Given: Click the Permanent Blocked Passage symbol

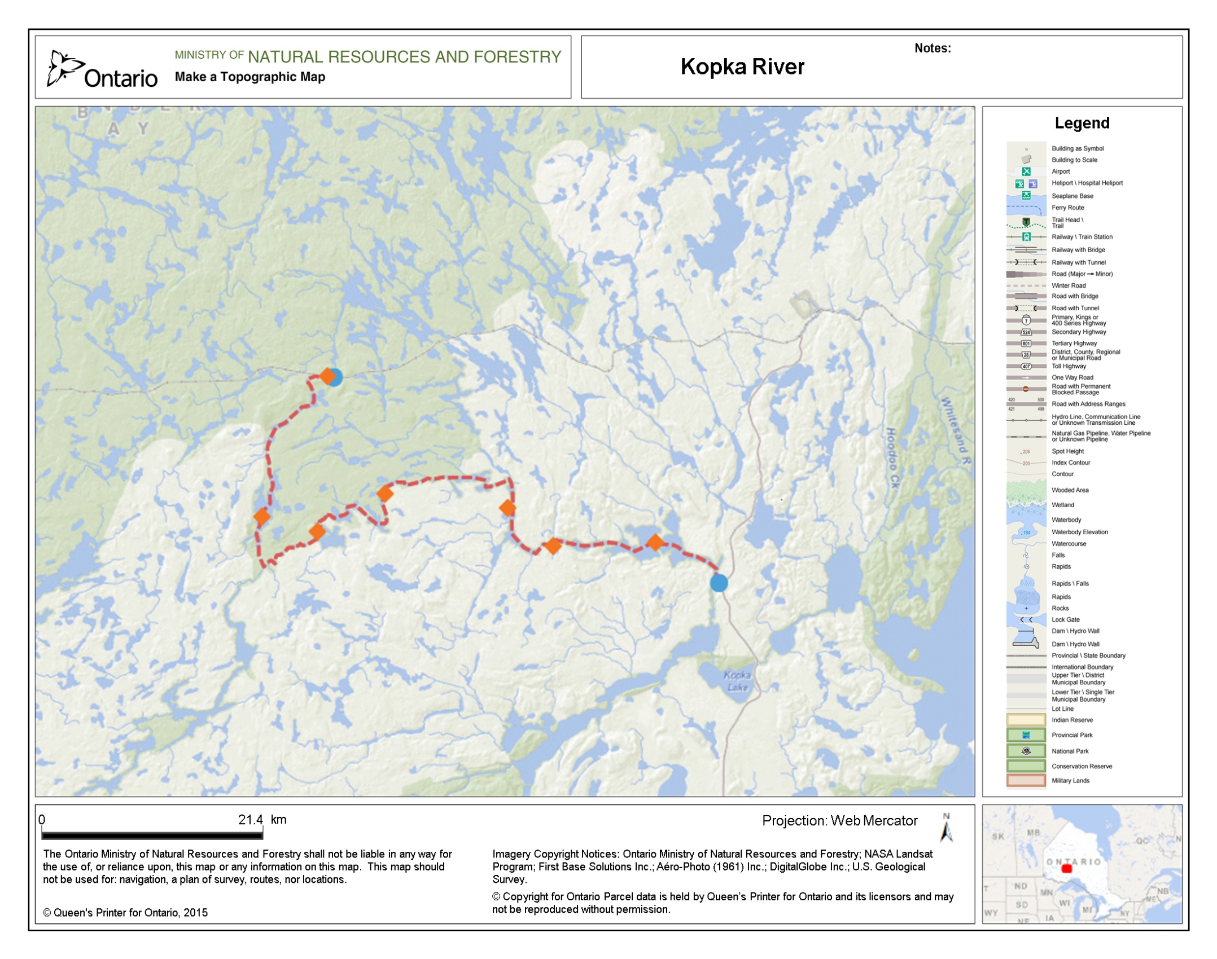Looking at the screenshot, I should [1026, 389].
